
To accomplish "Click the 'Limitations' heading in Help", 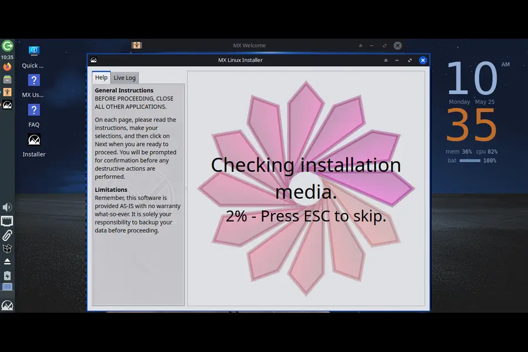I will (111, 189).
